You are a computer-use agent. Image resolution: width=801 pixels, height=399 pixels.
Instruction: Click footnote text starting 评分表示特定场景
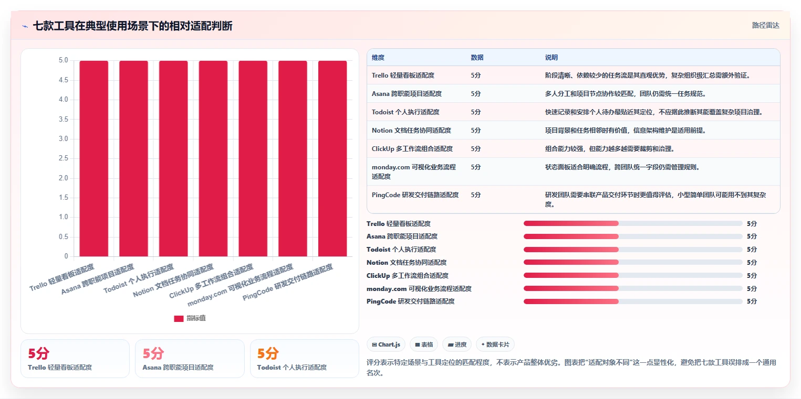[571, 368]
